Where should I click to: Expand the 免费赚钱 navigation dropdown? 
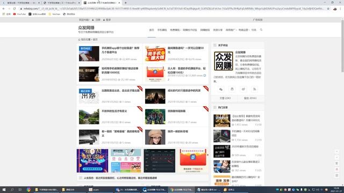(x=175, y=30)
